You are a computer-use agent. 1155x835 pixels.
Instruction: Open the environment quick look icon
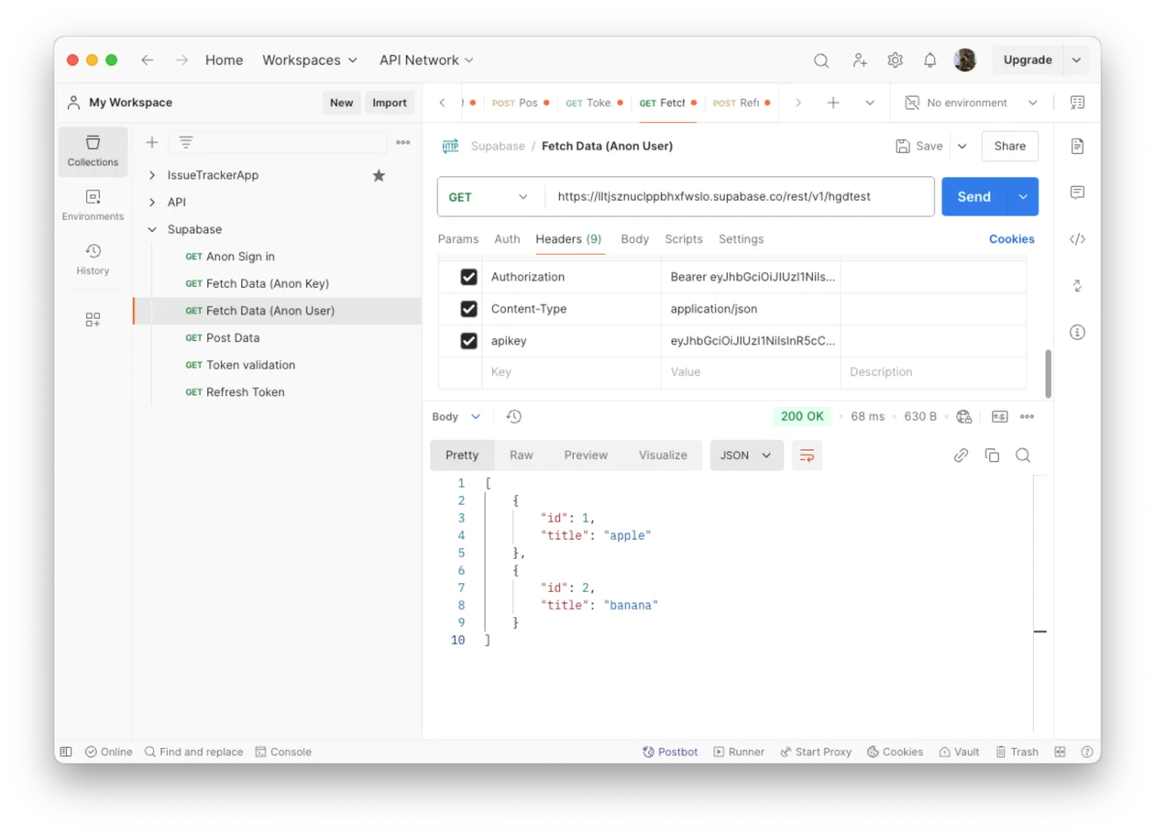(1077, 103)
